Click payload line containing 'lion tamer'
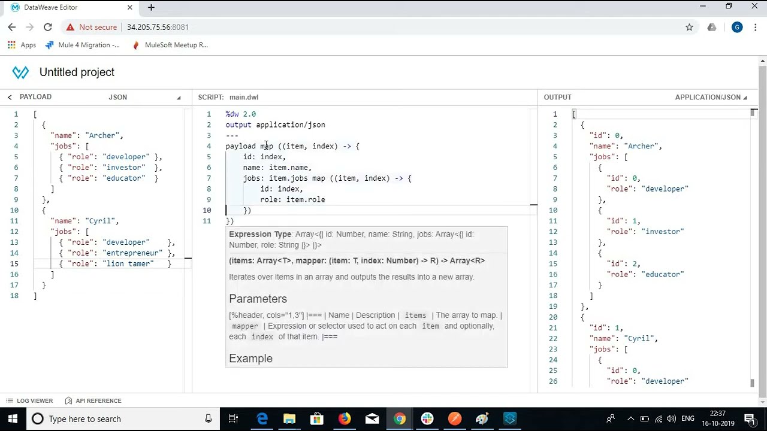 click(115, 264)
